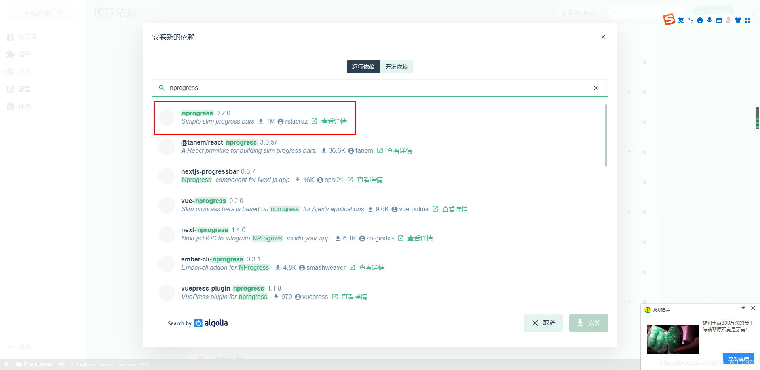Open 查看详情 for vue-nprogress

point(455,209)
